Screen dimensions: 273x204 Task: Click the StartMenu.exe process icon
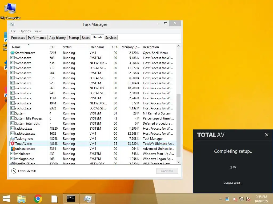(12, 53)
